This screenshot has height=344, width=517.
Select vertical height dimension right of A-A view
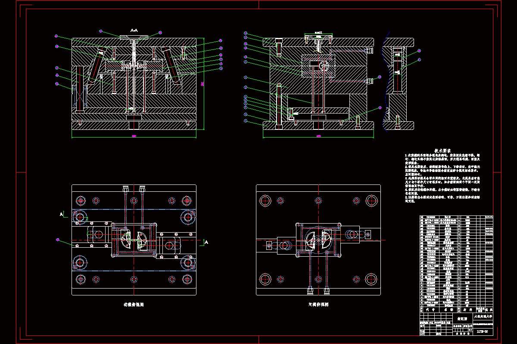pyautogui.click(x=203, y=84)
